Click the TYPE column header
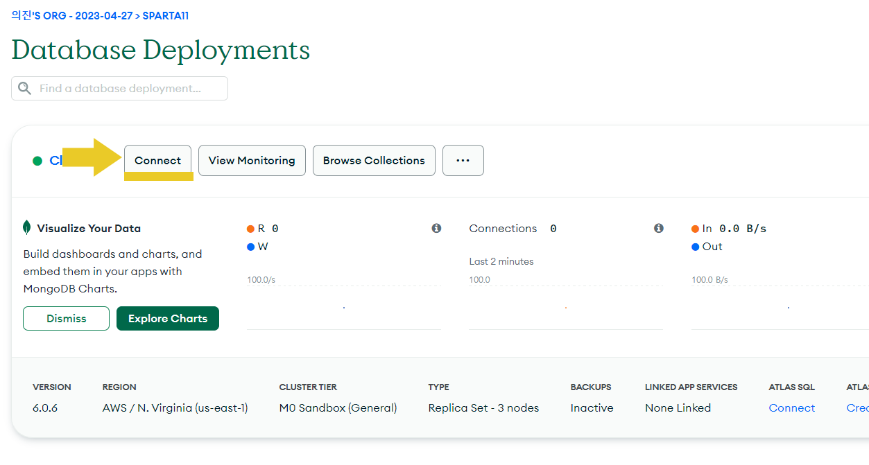 pyautogui.click(x=438, y=387)
